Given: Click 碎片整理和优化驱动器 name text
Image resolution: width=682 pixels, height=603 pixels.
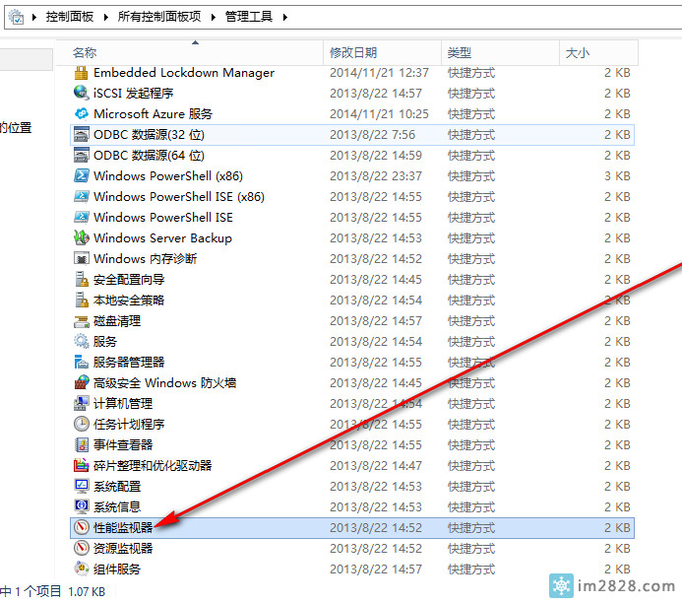Looking at the screenshot, I should click(153, 465).
